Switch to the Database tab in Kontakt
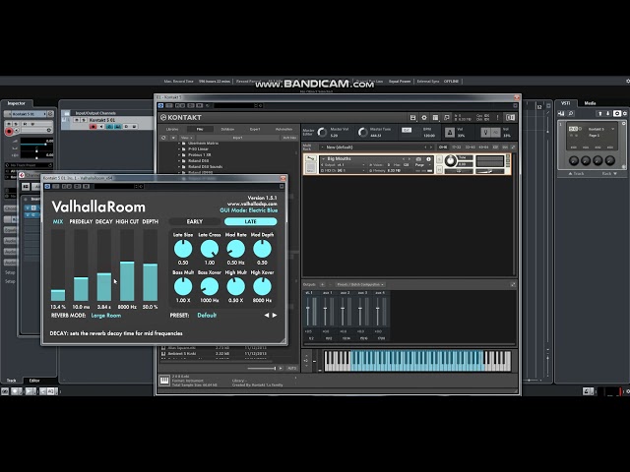 [227, 129]
